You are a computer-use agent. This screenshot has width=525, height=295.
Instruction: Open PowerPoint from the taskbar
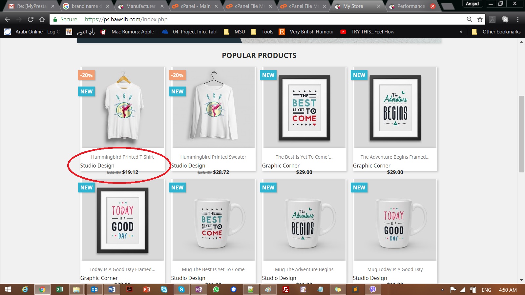tap(147, 289)
